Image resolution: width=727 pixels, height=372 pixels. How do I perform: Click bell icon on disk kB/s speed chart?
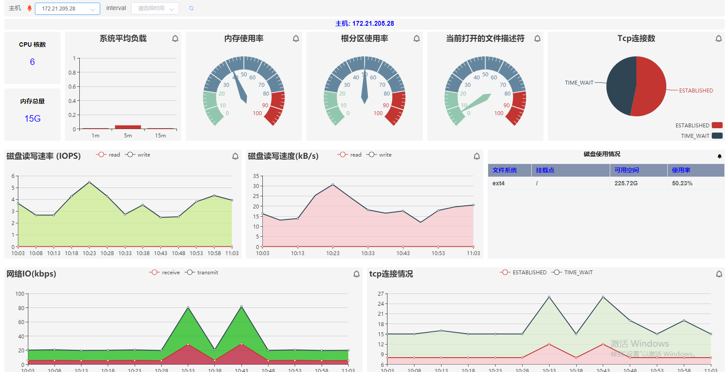pos(477,156)
